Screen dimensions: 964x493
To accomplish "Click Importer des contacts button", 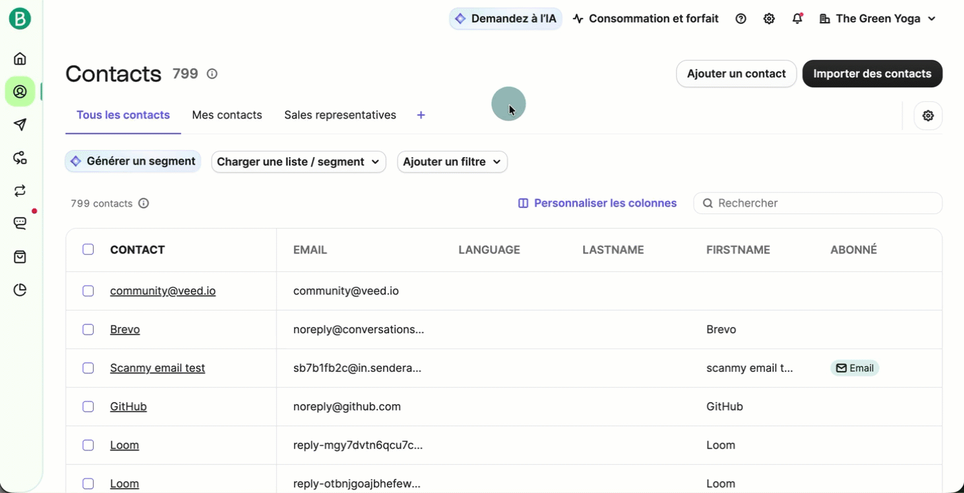I will (872, 74).
